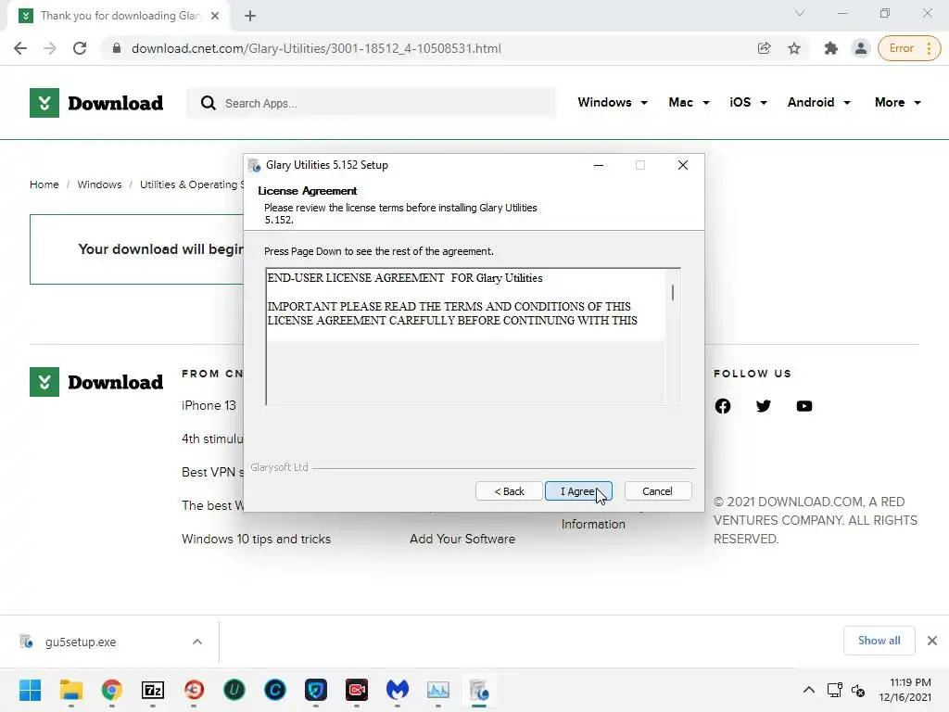The height and width of the screenshot is (712, 949).
Task: Open a new browser tab
Action: [x=250, y=16]
